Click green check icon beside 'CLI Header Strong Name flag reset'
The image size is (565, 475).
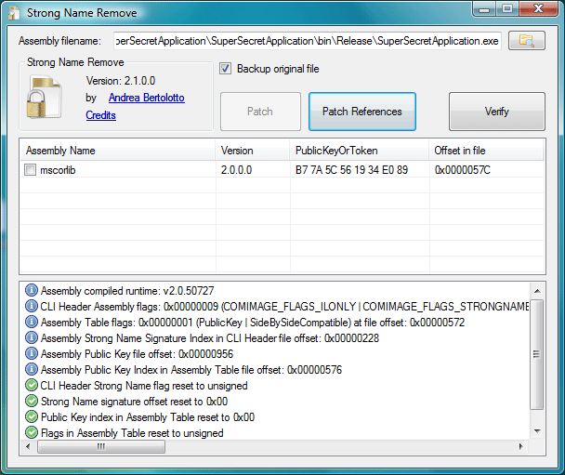click(32, 385)
